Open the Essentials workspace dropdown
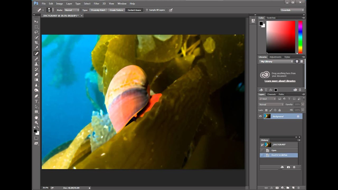The image size is (338, 190). (292, 10)
